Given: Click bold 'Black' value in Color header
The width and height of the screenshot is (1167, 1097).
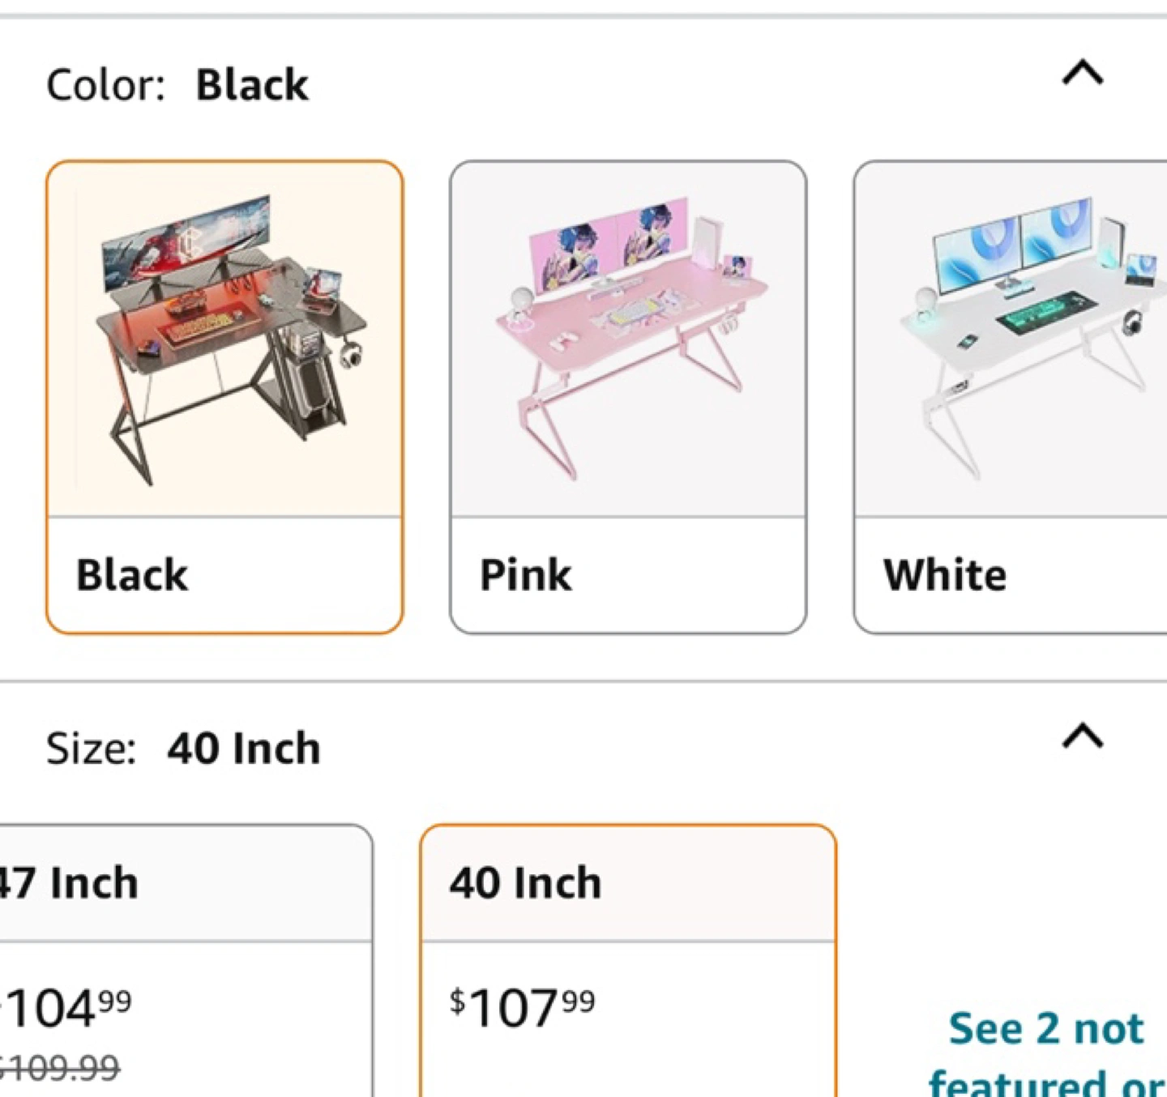Looking at the screenshot, I should 252,85.
